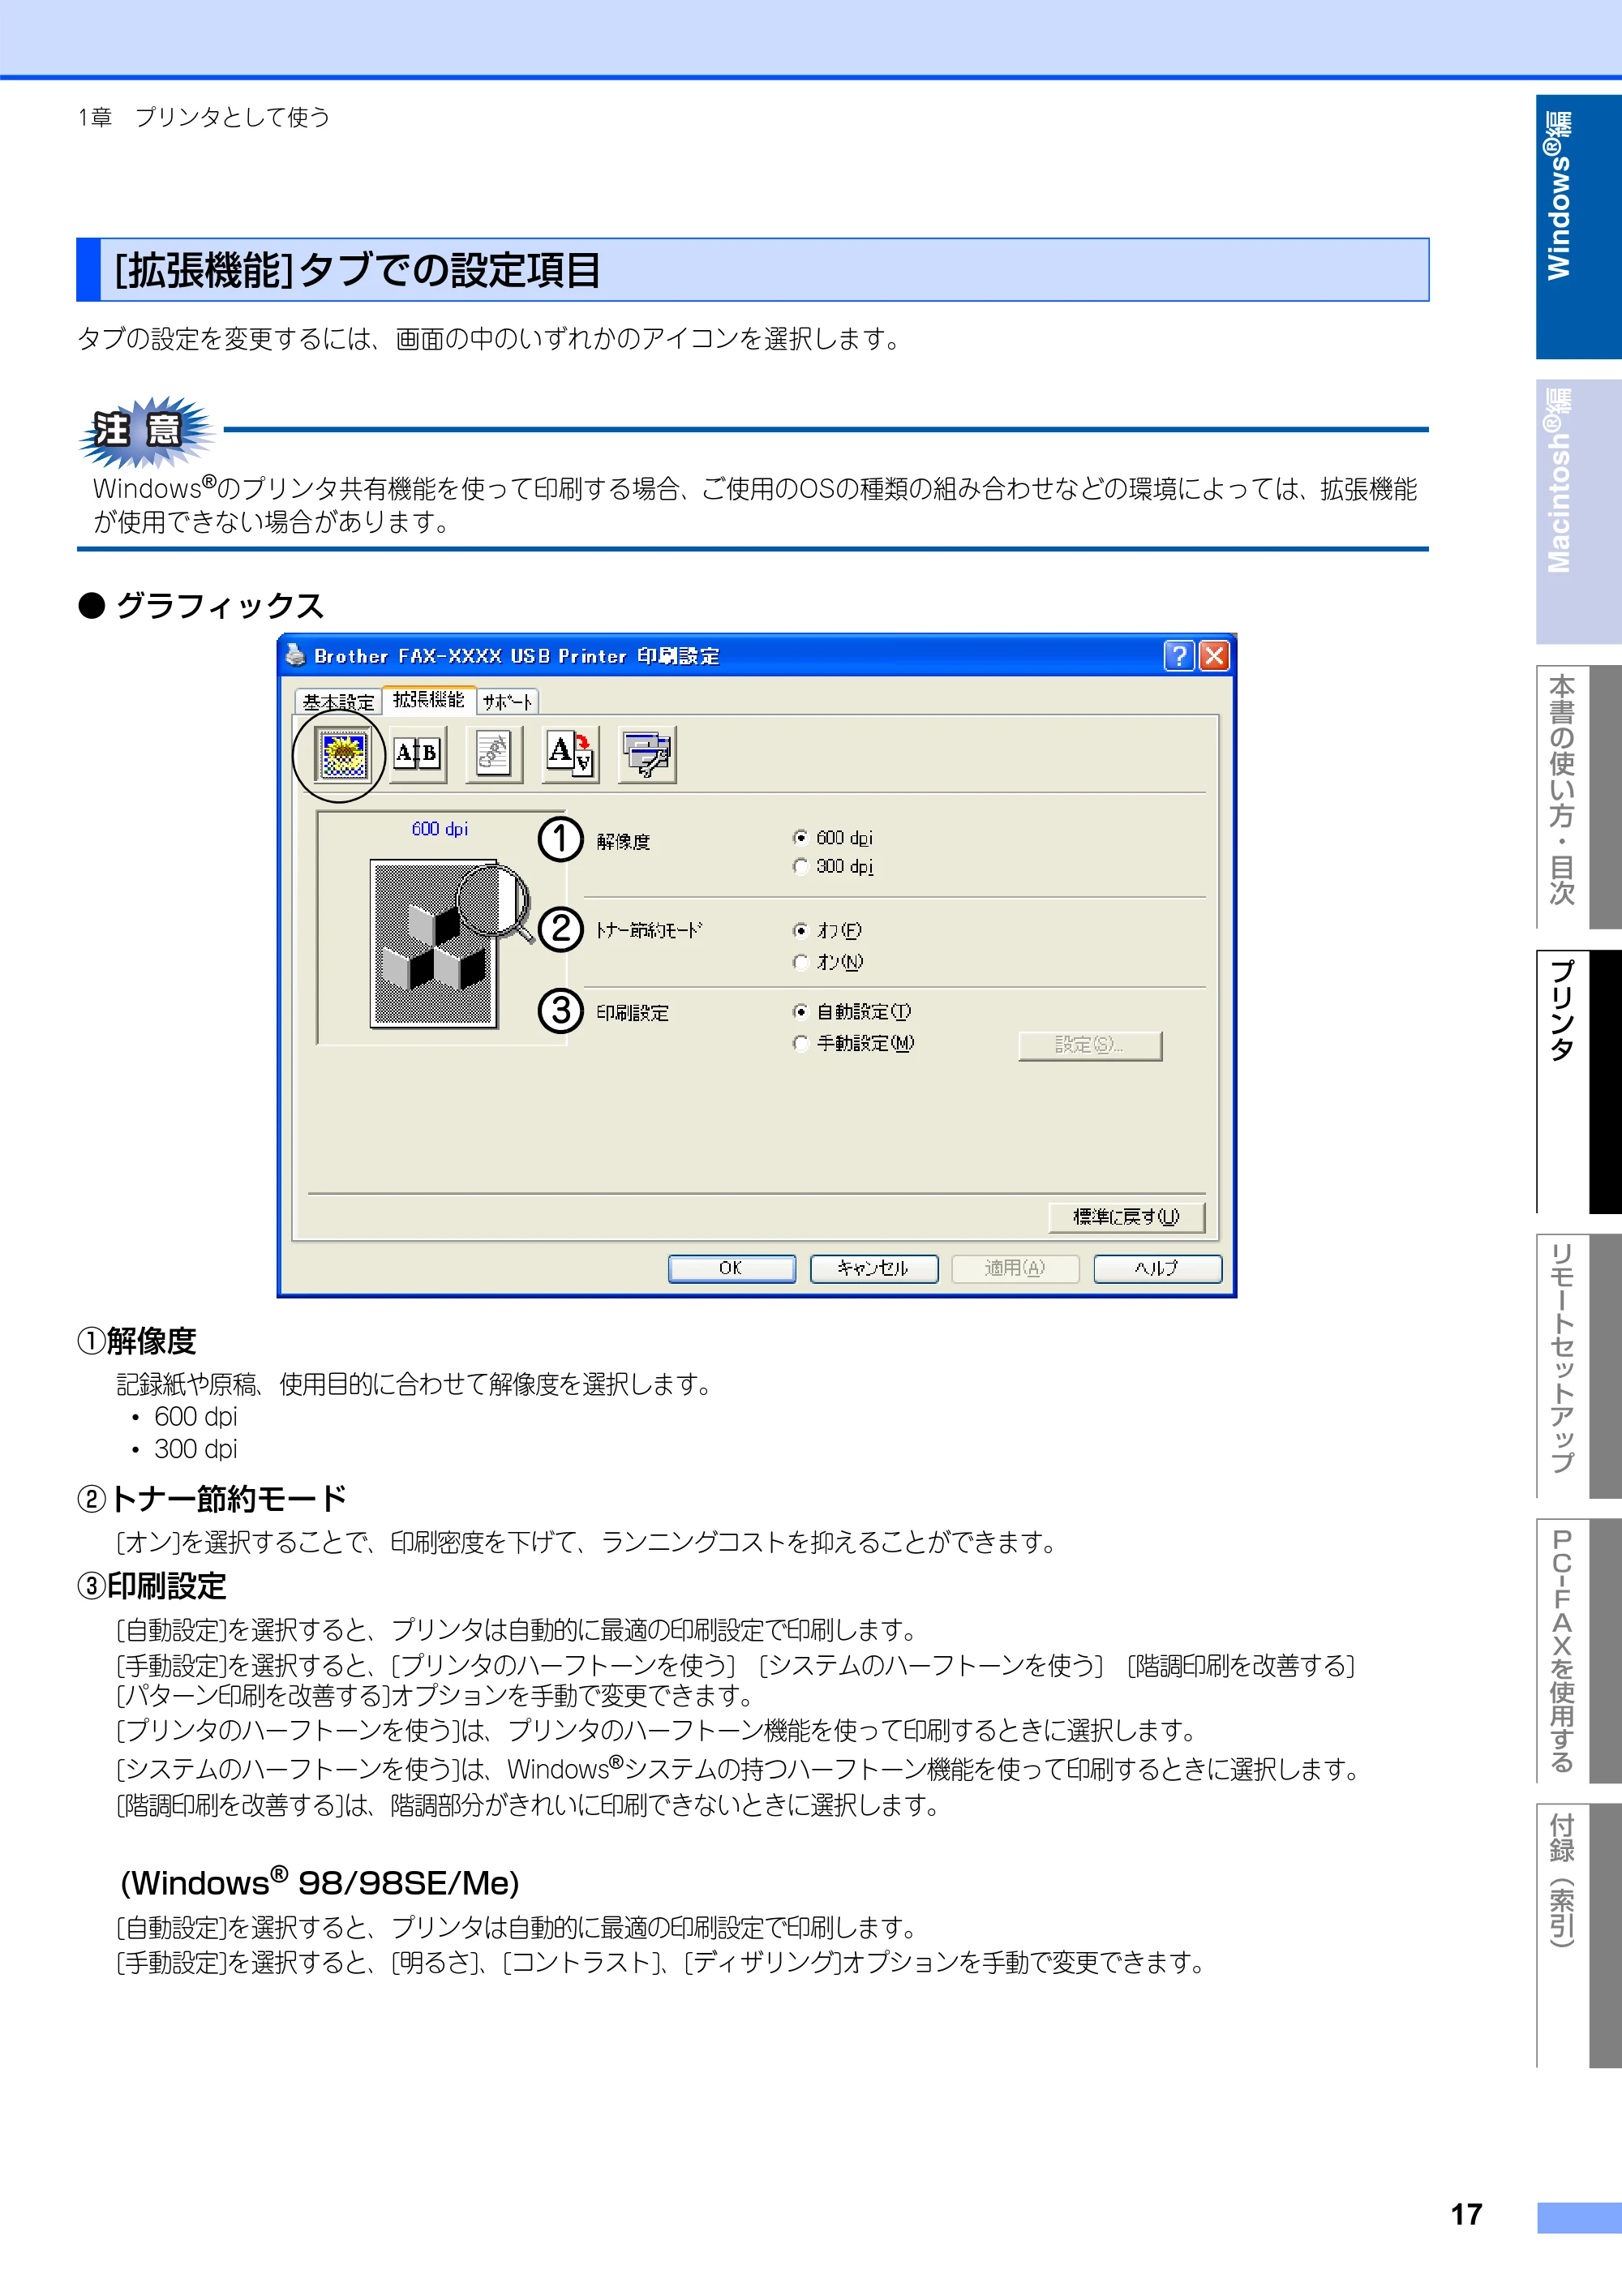Click the printer icon in title bar
Screen dimensions: 1622x2296
[296, 656]
